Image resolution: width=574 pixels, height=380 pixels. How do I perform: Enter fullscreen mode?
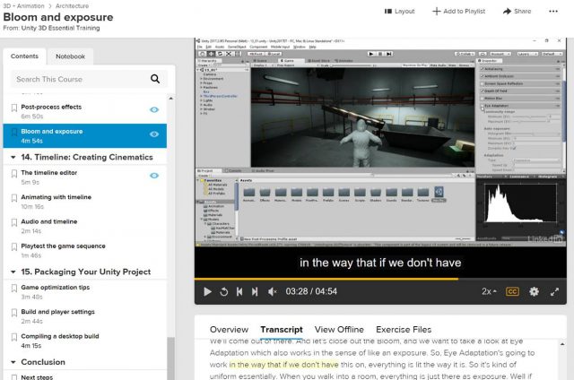[x=554, y=291]
